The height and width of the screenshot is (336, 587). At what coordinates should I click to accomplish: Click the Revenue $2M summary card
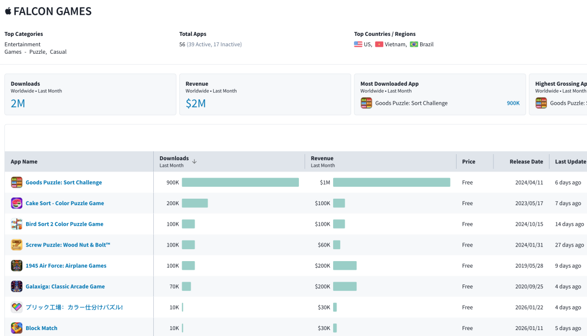[265, 94]
